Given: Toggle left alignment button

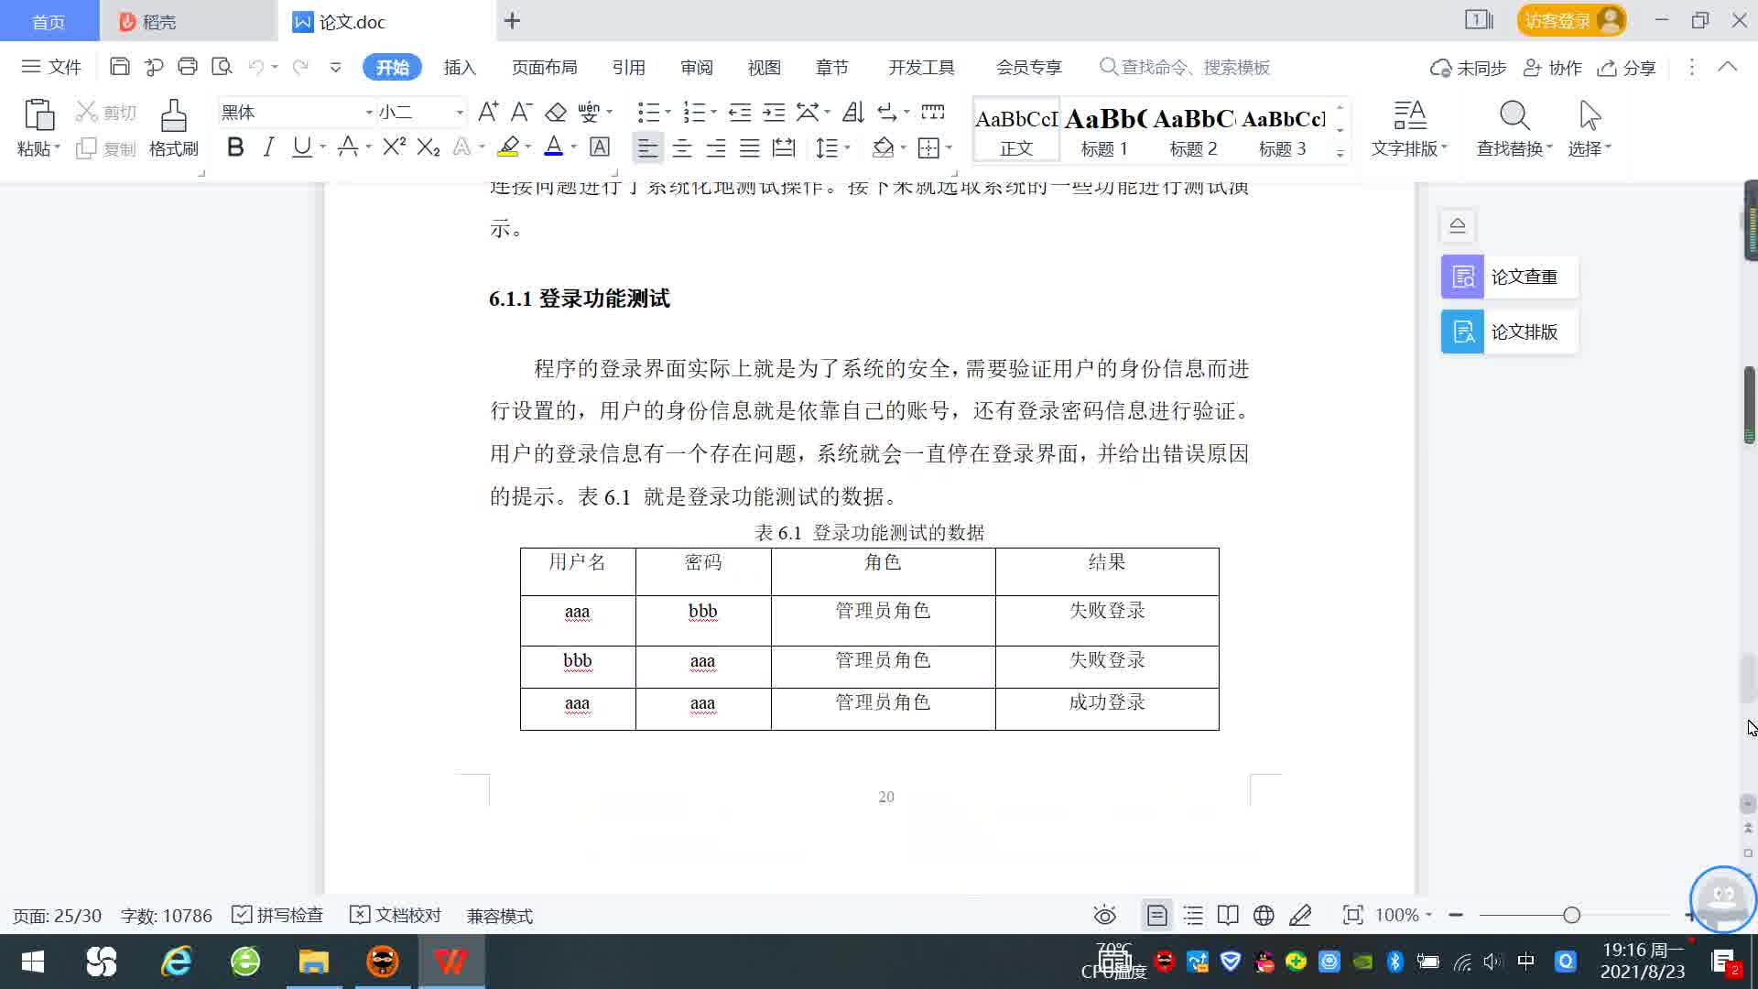Looking at the screenshot, I should (647, 147).
